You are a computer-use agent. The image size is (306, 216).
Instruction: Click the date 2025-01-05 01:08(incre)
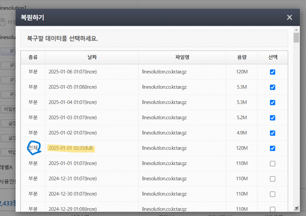click(73, 87)
